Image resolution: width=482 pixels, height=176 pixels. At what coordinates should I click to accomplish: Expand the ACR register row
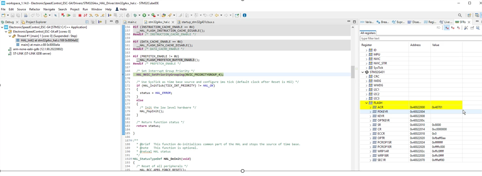(x=370, y=107)
